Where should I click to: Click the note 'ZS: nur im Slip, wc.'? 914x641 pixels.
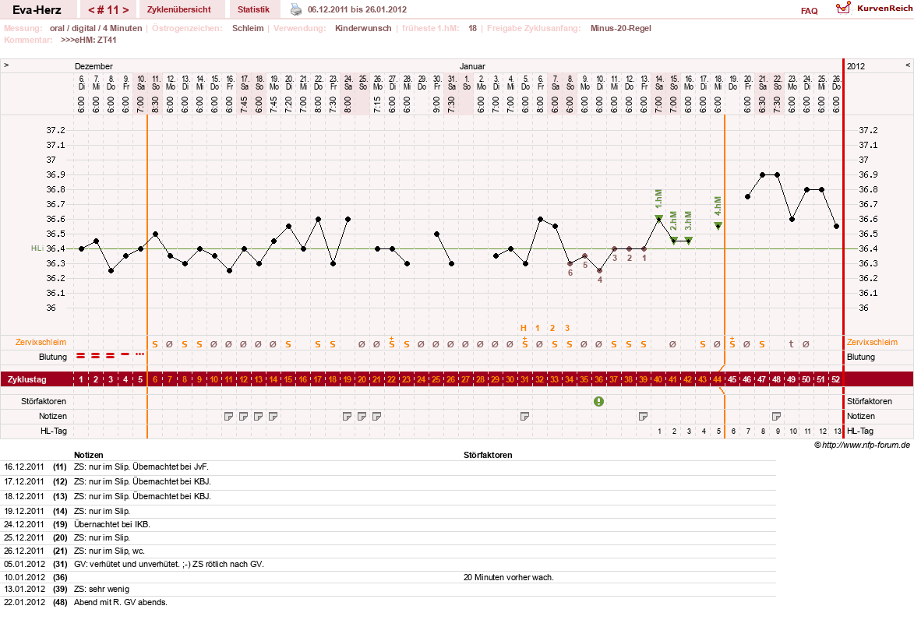click(x=110, y=551)
